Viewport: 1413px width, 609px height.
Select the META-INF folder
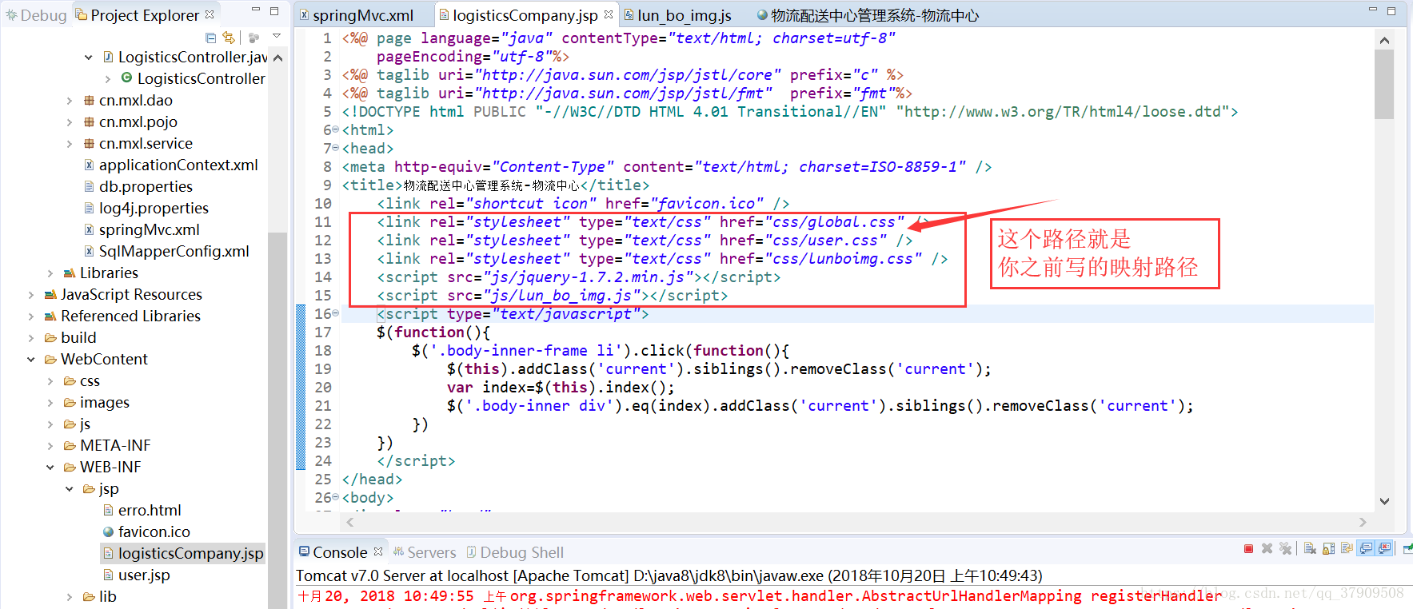(107, 445)
